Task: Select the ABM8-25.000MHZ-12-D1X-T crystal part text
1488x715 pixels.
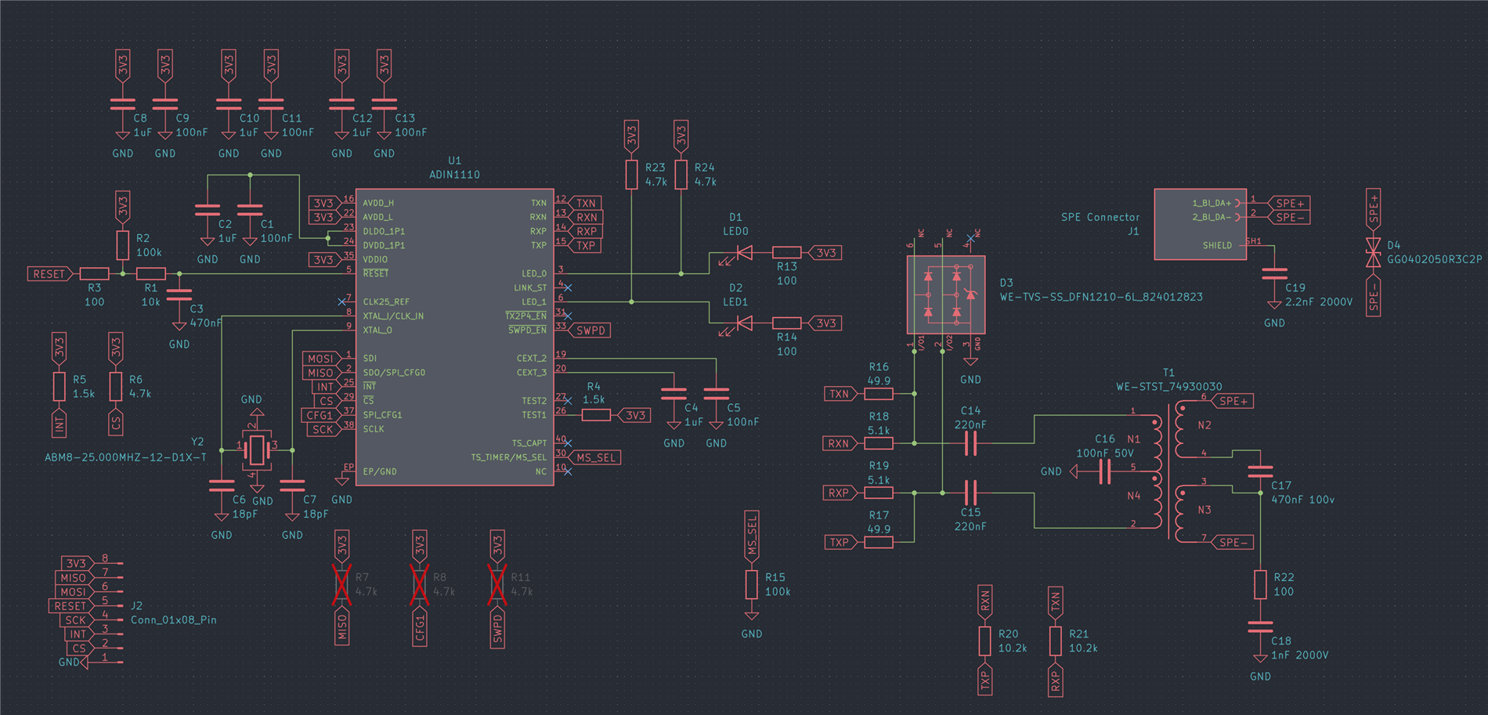Action: (x=125, y=457)
